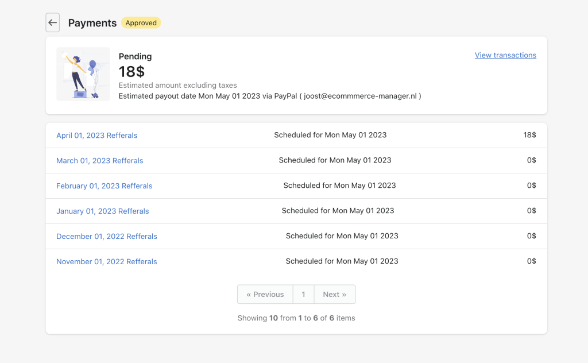The height and width of the screenshot is (363, 588).
Task: Click the schedule text in the February row
Action: (340, 186)
